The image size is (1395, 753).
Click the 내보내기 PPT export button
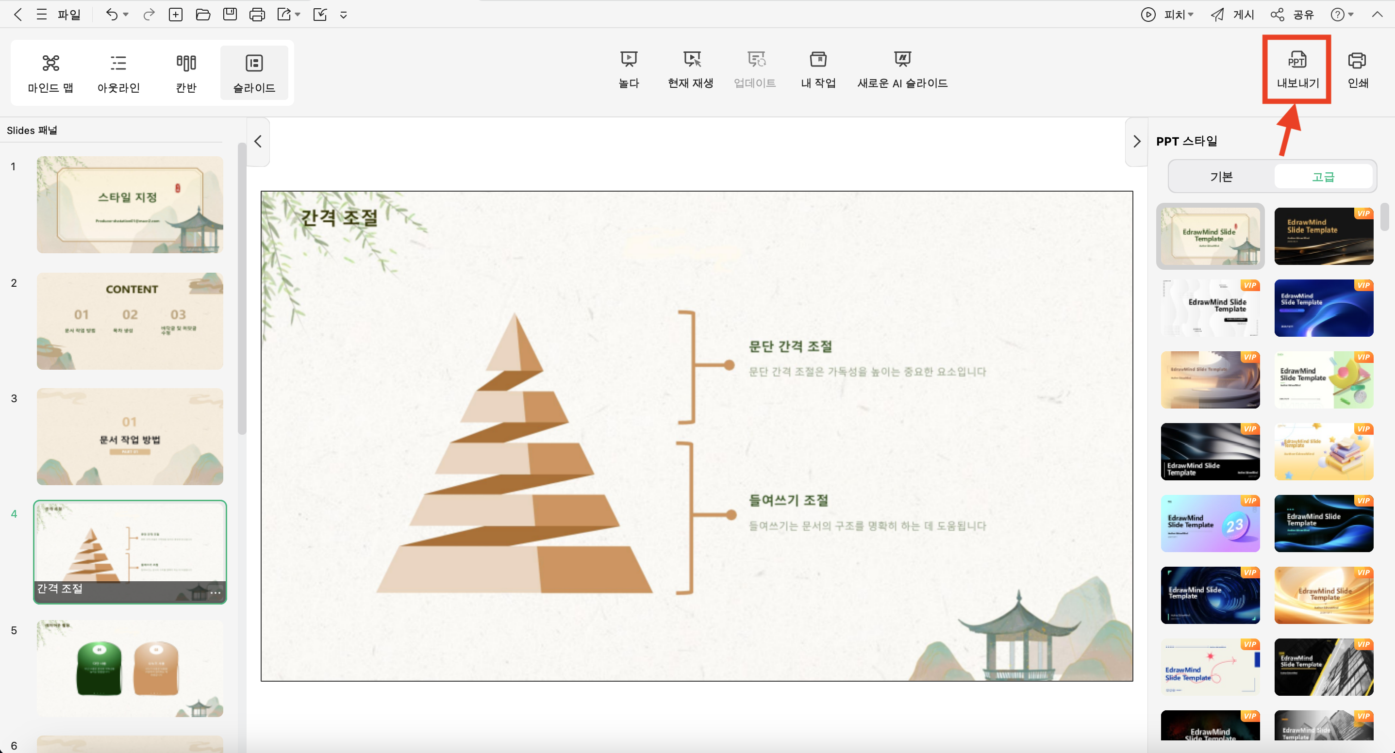coord(1297,69)
